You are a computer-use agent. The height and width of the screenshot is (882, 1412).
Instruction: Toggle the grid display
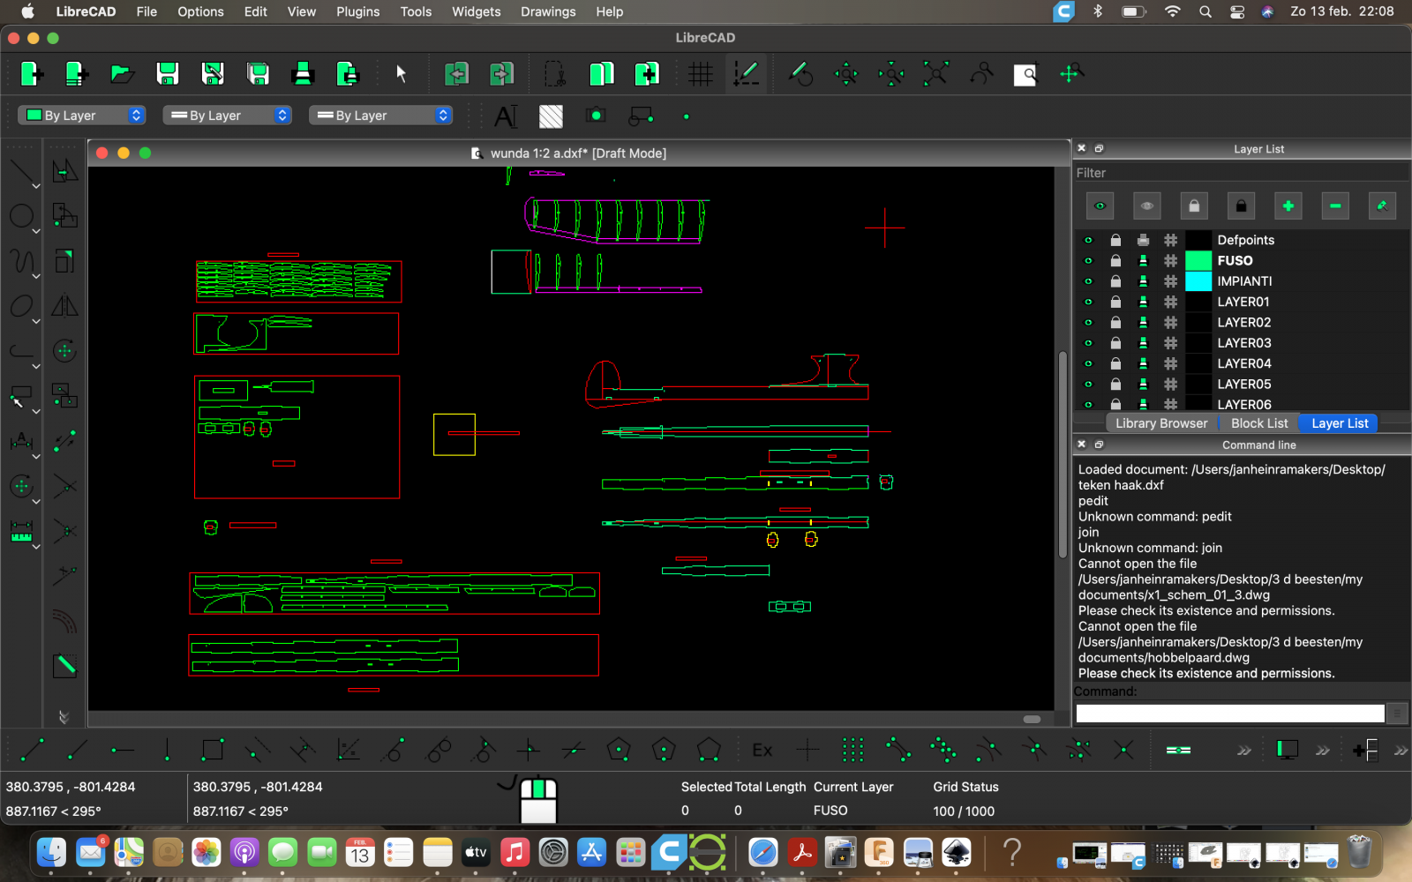[x=701, y=74]
